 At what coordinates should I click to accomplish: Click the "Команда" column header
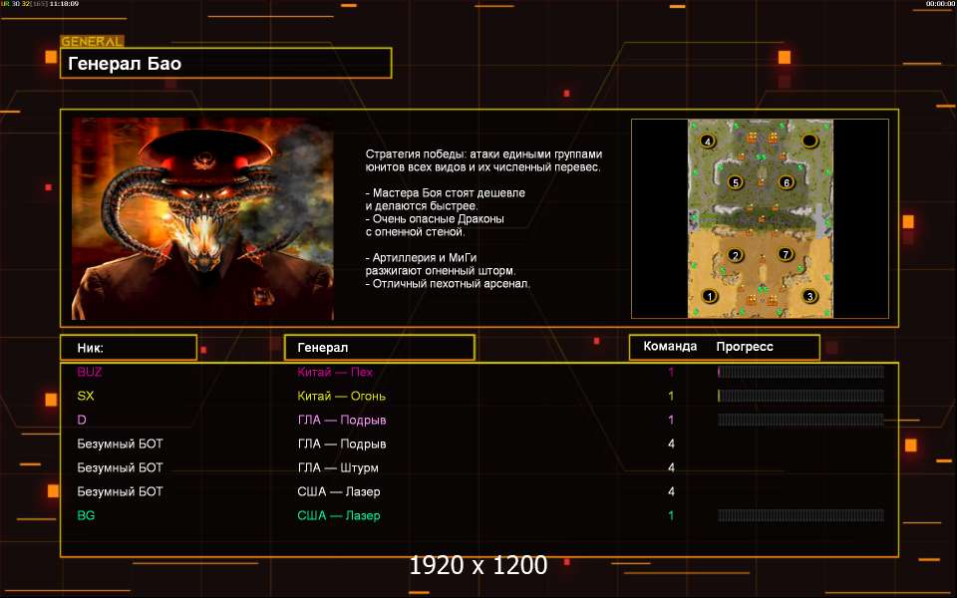tap(670, 346)
